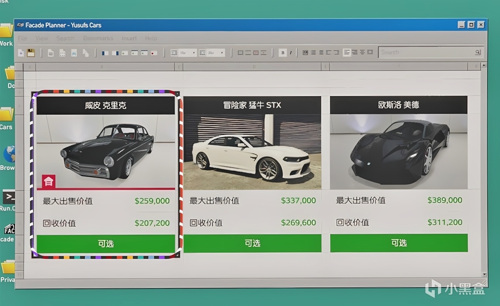Viewport: 500px width, 306px height.
Task: Open the Search menu
Action: [65, 38]
